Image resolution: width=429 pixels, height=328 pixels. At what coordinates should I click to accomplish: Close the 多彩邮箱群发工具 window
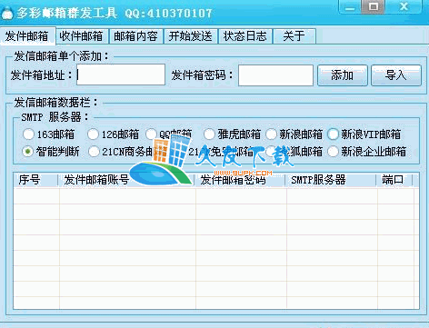pyautogui.click(x=404, y=6)
